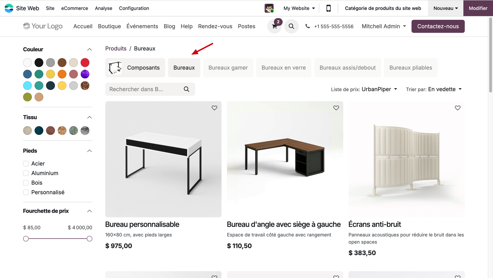Open the shopping cart icon
The width and height of the screenshot is (493, 278).
[x=274, y=26]
